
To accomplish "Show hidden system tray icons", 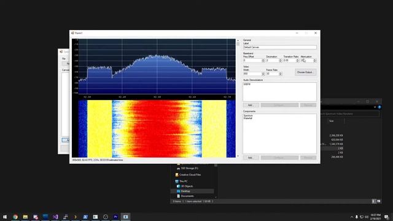I will pyautogui.click(x=352, y=217).
